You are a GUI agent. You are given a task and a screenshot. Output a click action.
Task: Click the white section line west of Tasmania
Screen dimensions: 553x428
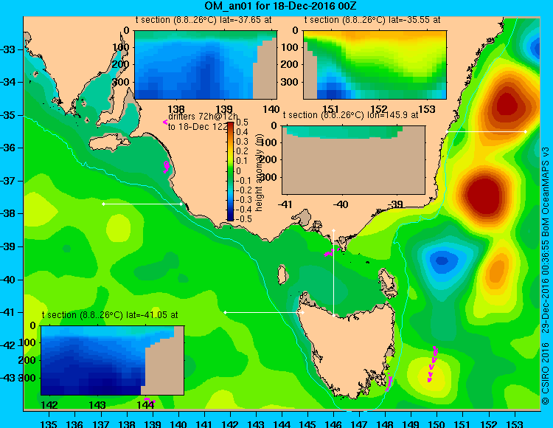(264, 312)
